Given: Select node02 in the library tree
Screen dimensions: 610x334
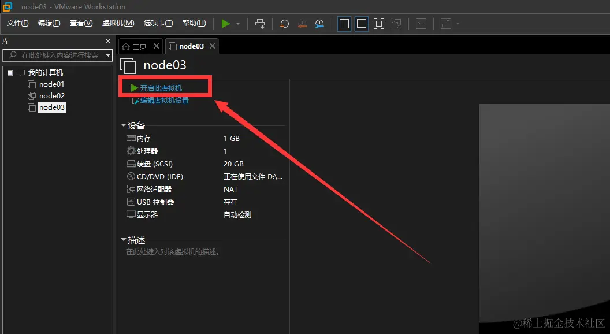Looking at the screenshot, I should pyautogui.click(x=52, y=96).
